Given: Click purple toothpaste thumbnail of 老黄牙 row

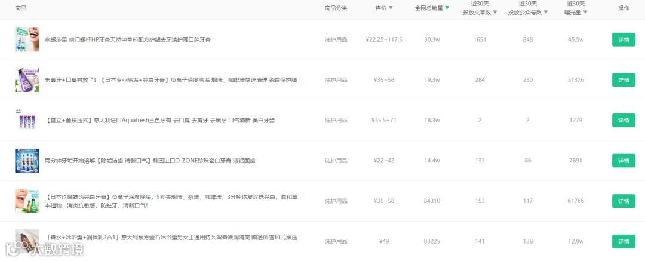Looking at the screenshot, I should [x=27, y=80].
